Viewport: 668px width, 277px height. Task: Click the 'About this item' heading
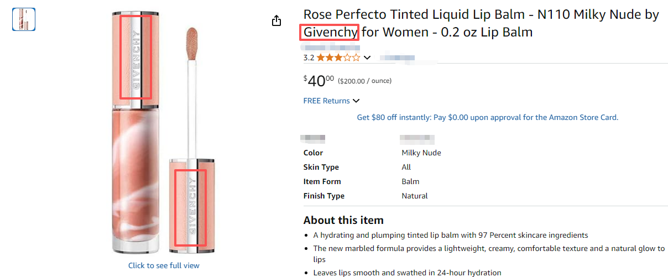click(x=343, y=220)
